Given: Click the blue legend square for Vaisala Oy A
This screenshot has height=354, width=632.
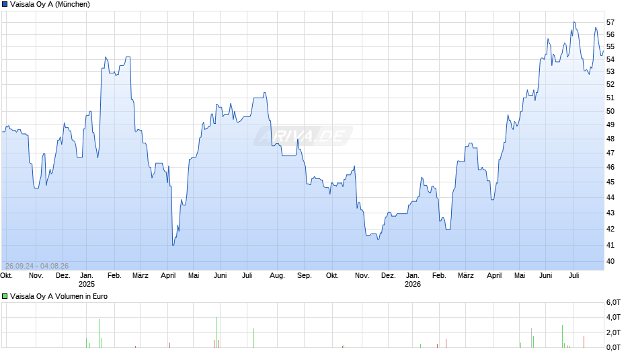Looking at the screenshot, I should (x=5, y=5).
